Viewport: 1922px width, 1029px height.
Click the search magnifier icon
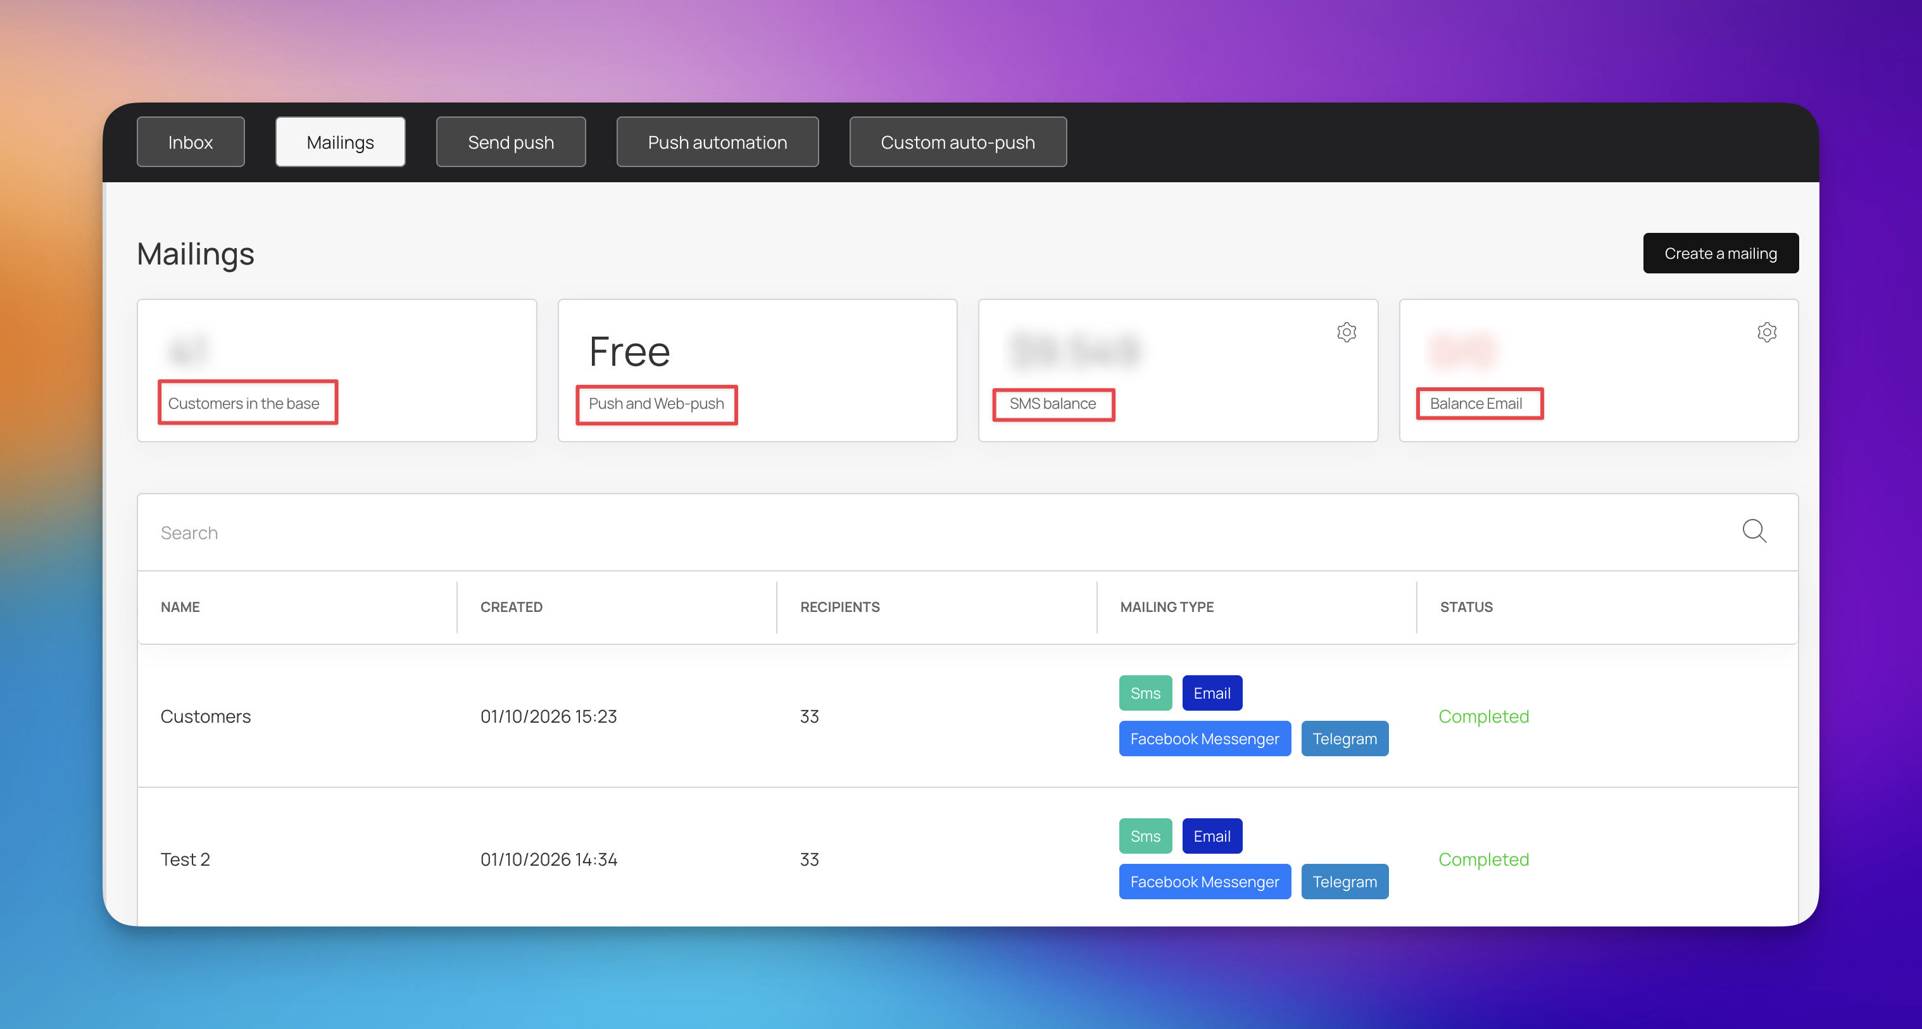tap(1754, 531)
